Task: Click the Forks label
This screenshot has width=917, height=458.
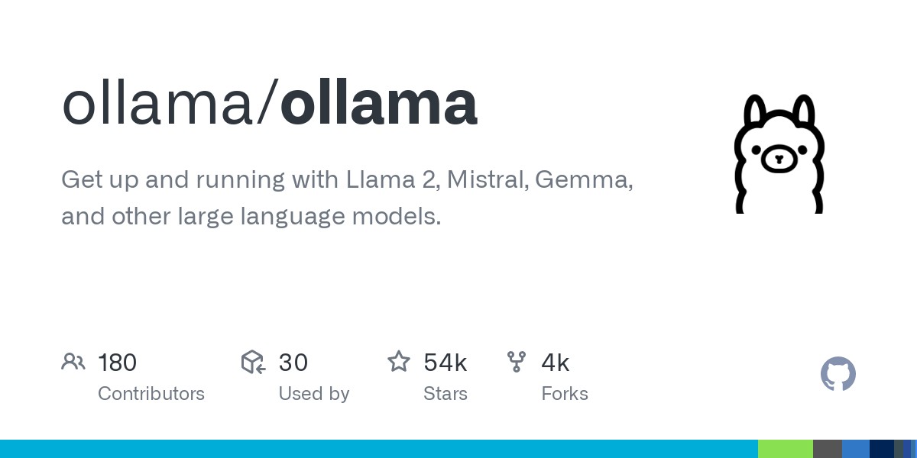Action: coord(565,394)
